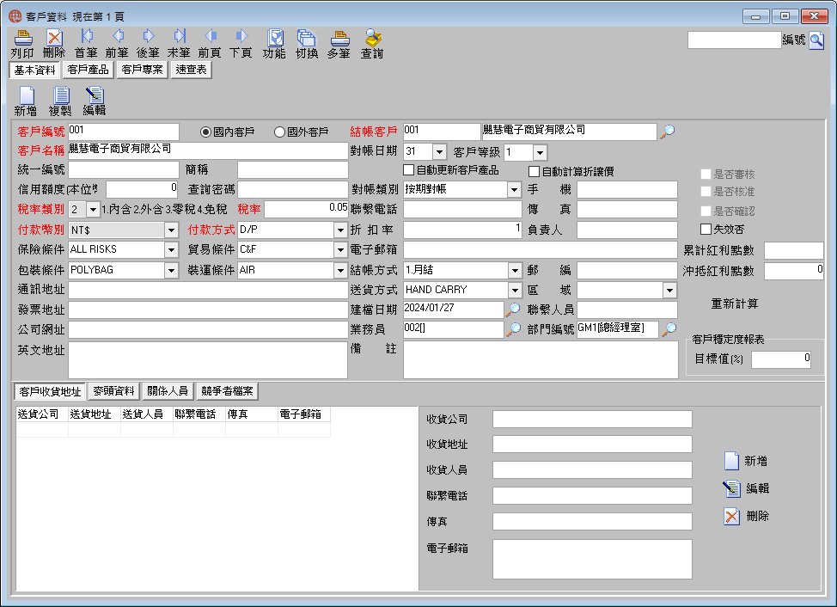
Task: Click the 統一編號 input field
Action: pyautogui.click(x=123, y=169)
